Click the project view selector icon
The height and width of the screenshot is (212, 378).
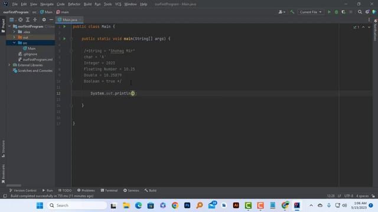pyautogui.click(x=12, y=19)
